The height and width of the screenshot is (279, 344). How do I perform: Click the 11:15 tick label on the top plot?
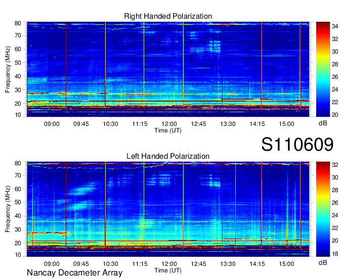click(140, 124)
